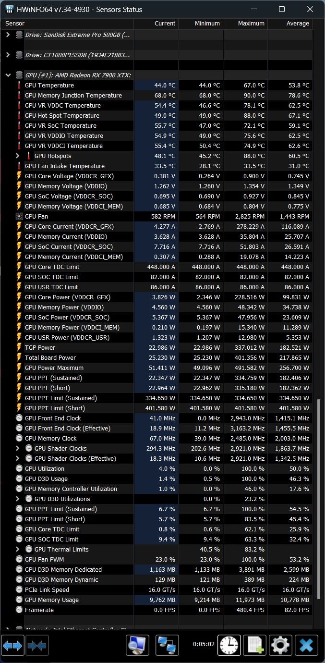The image size is (325, 663).
Task: Expand the GPU D3D Utilizations group
Action: (18, 499)
